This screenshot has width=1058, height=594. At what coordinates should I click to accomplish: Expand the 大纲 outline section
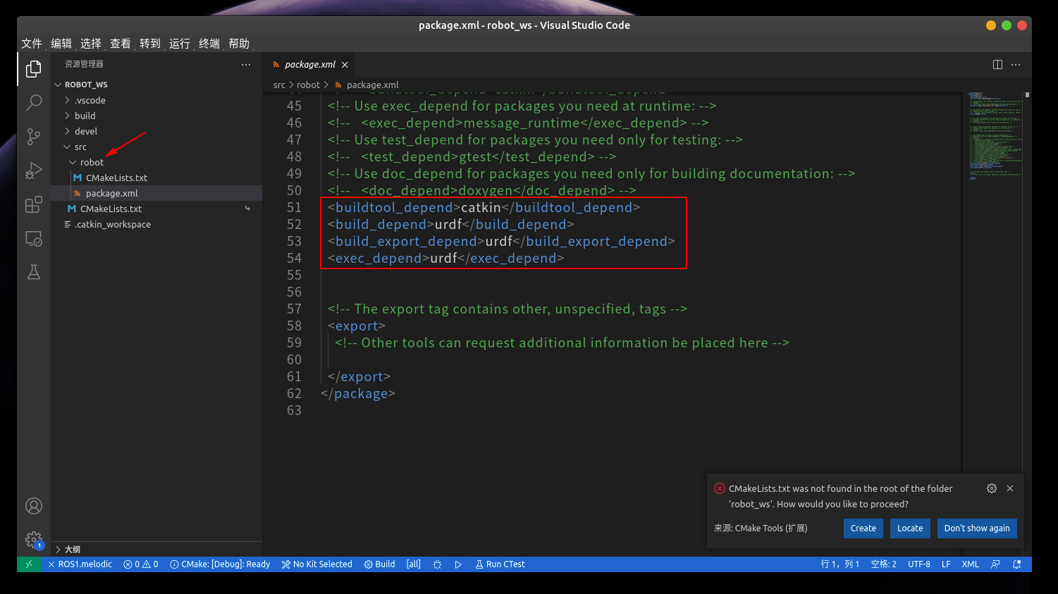(x=156, y=550)
